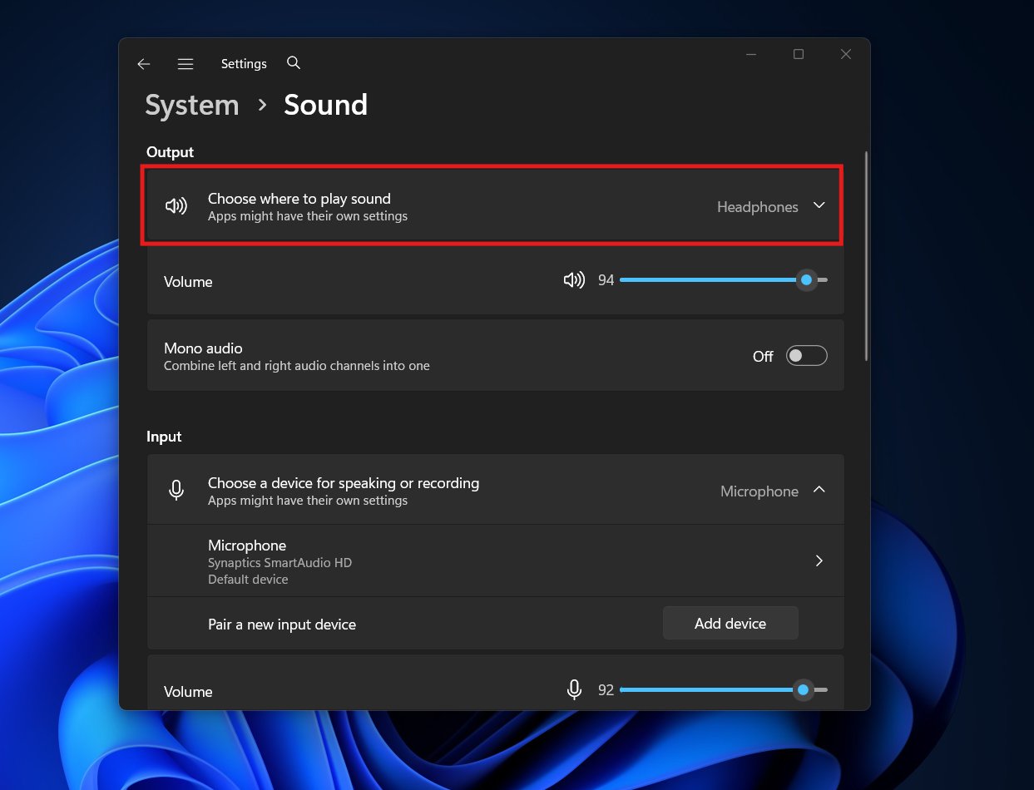The image size is (1034, 790).
Task: Click the microphone icon in the Input section
Action: click(176, 490)
